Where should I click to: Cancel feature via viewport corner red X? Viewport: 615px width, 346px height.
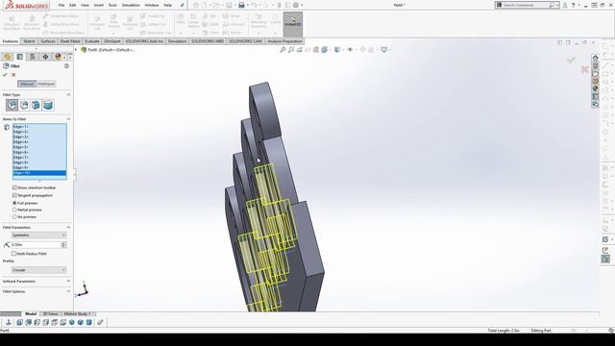(x=584, y=70)
